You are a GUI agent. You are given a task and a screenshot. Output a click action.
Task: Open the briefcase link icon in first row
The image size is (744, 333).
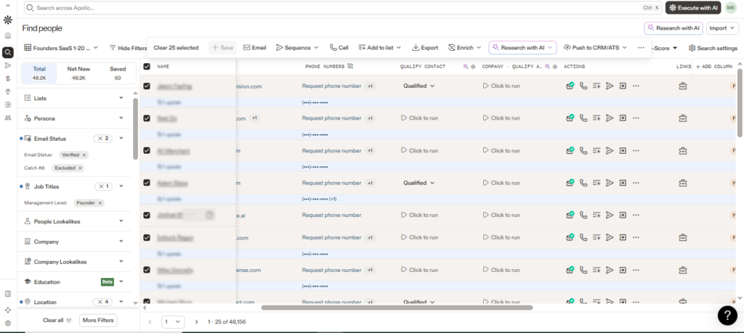(x=683, y=86)
